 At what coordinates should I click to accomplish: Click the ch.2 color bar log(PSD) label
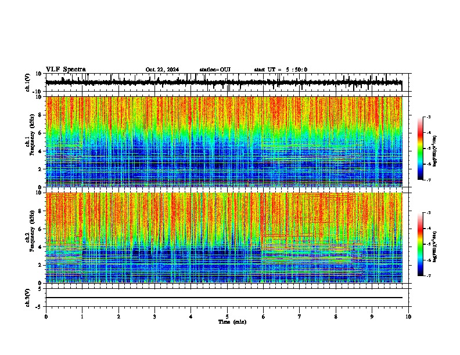pyautogui.click(x=434, y=247)
